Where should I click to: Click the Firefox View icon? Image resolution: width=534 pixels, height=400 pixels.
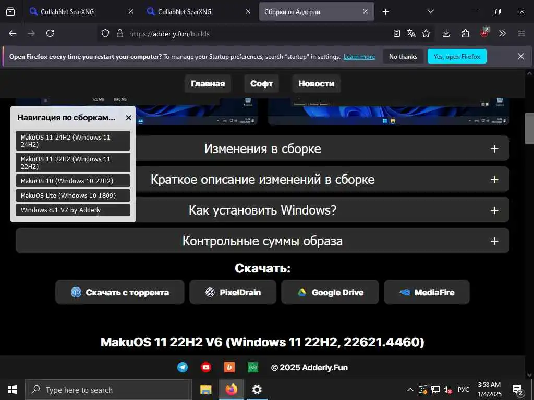pyautogui.click(x=10, y=11)
